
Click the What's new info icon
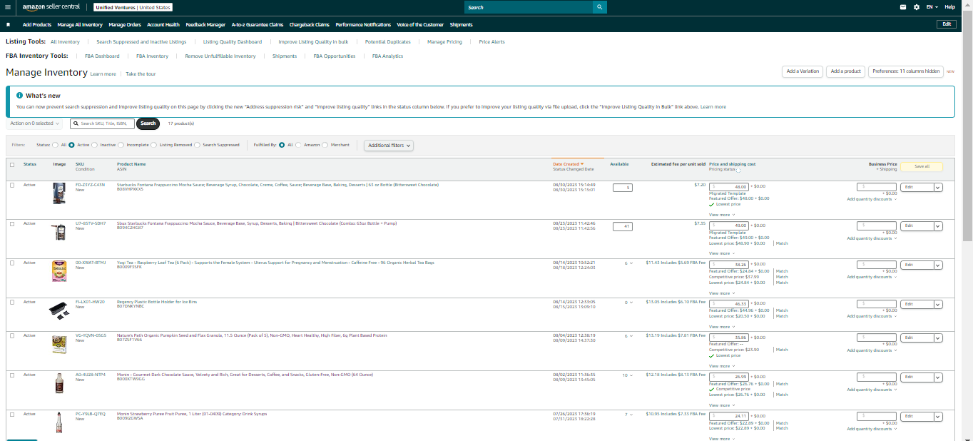[20, 95]
